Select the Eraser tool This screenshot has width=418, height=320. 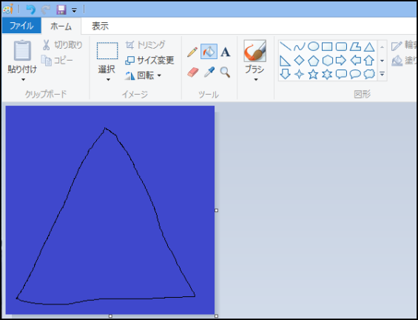(193, 72)
